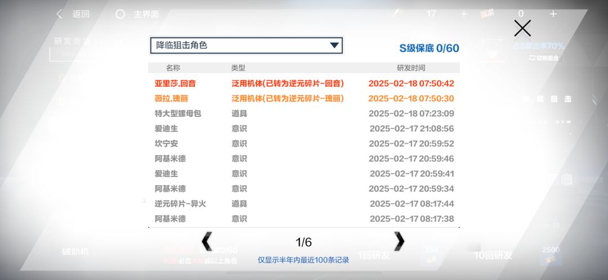The width and height of the screenshot is (608, 280).
Task: Tap the plus icon beside count 17
Action: pyautogui.click(x=464, y=14)
